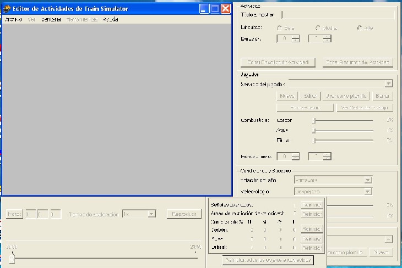Maximize the Editor de Actividades window
This screenshot has height=268, width=402.
214,9
